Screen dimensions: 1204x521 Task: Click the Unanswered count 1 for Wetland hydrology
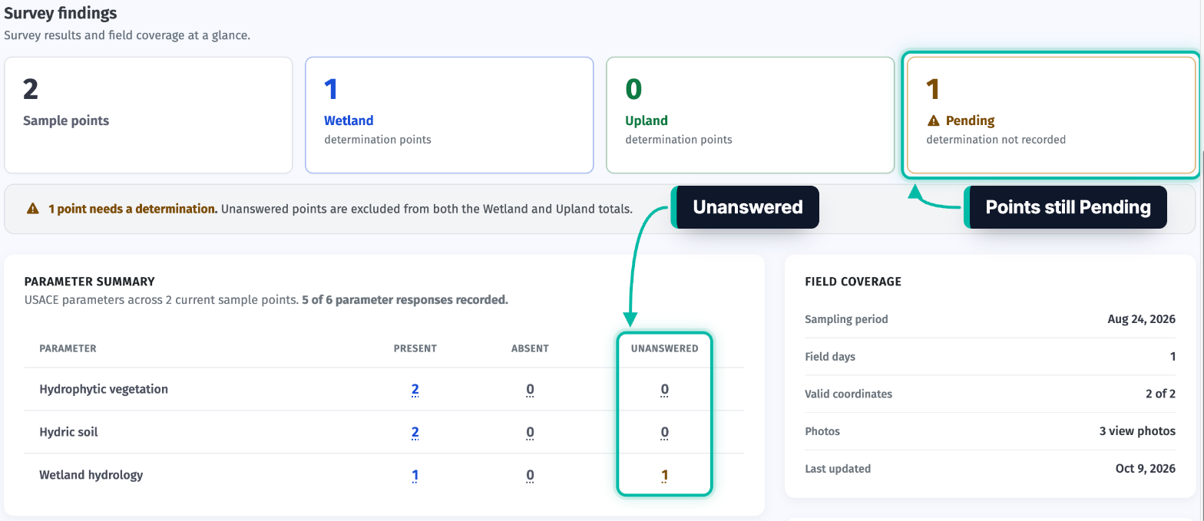pyautogui.click(x=664, y=475)
